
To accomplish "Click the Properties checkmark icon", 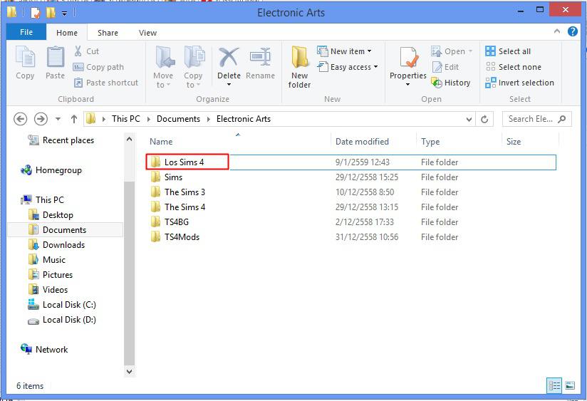I will (x=408, y=58).
